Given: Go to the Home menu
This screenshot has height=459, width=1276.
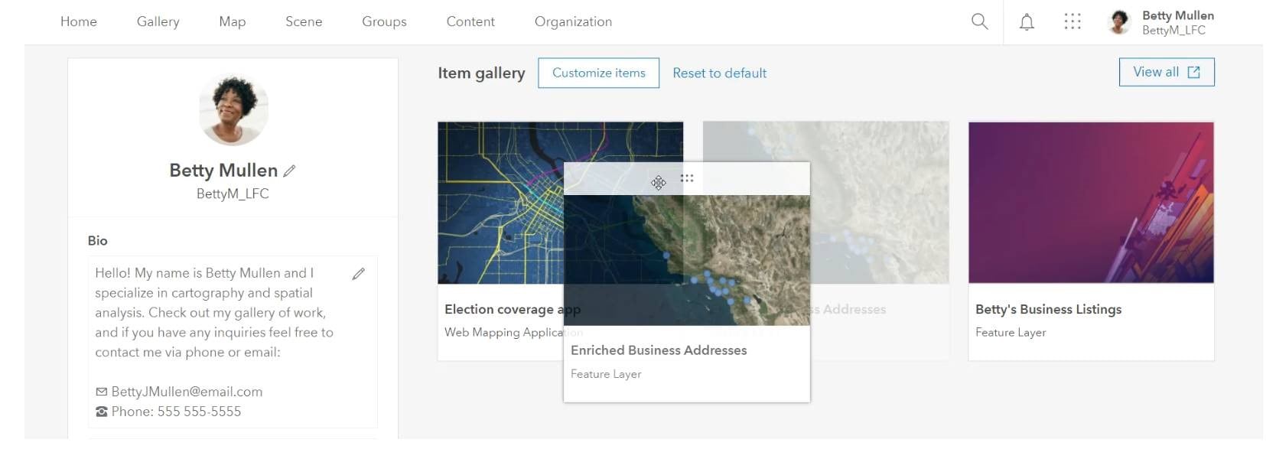Looking at the screenshot, I should (x=79, y=21).
